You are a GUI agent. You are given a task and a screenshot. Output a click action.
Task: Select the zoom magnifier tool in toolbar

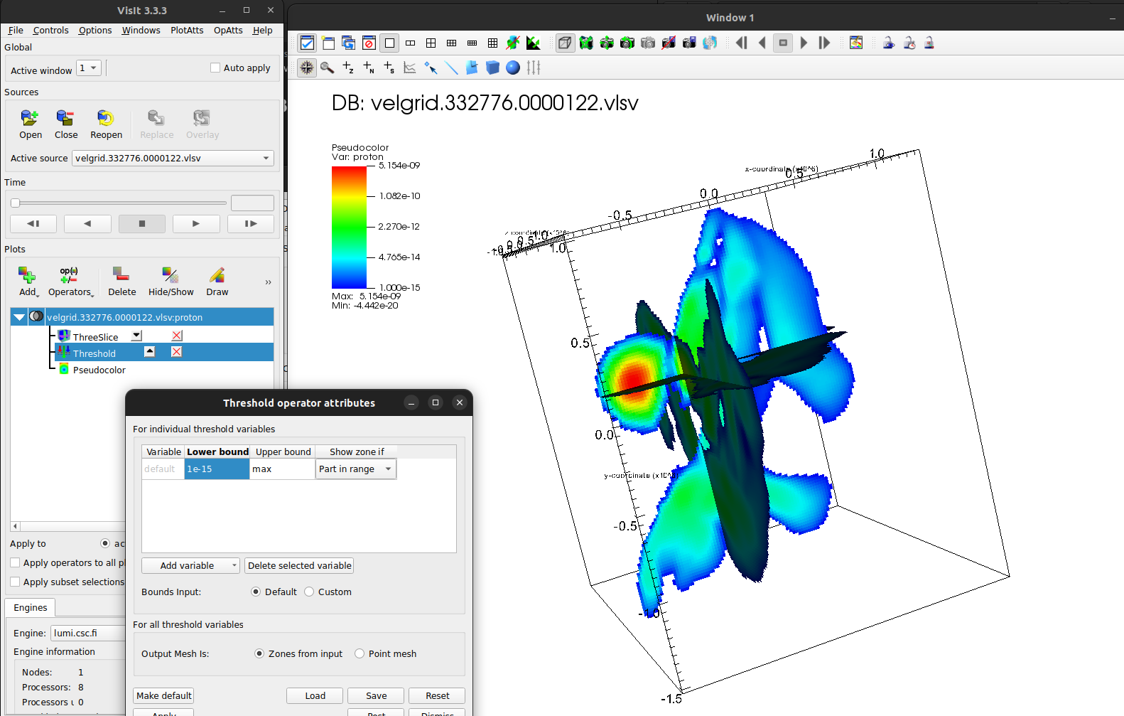point(327,68)
